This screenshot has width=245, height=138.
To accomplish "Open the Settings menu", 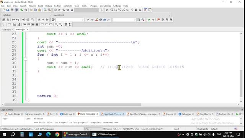I will 117,6.
